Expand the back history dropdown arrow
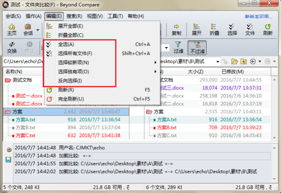Viewport: 281px width, 193px height. coord(260,62)
